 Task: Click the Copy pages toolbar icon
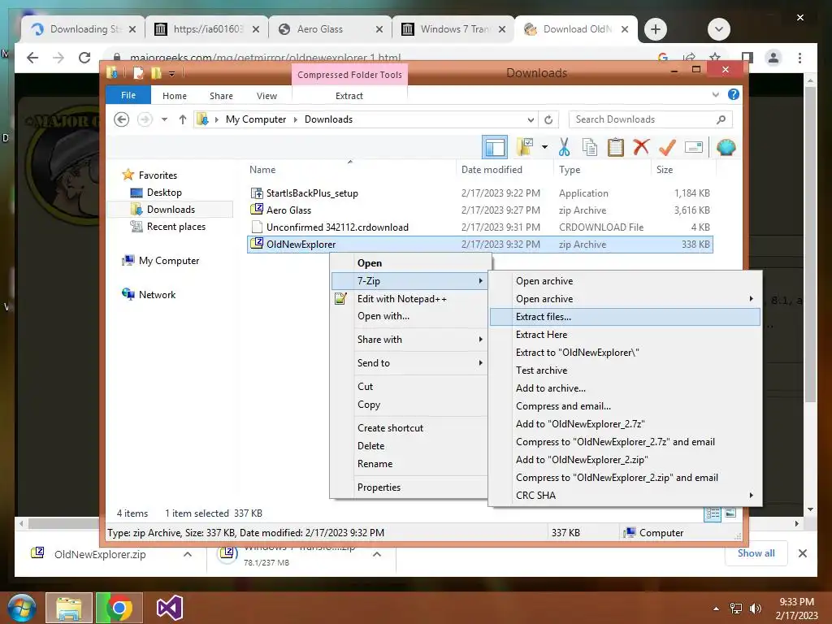(590, 147)
